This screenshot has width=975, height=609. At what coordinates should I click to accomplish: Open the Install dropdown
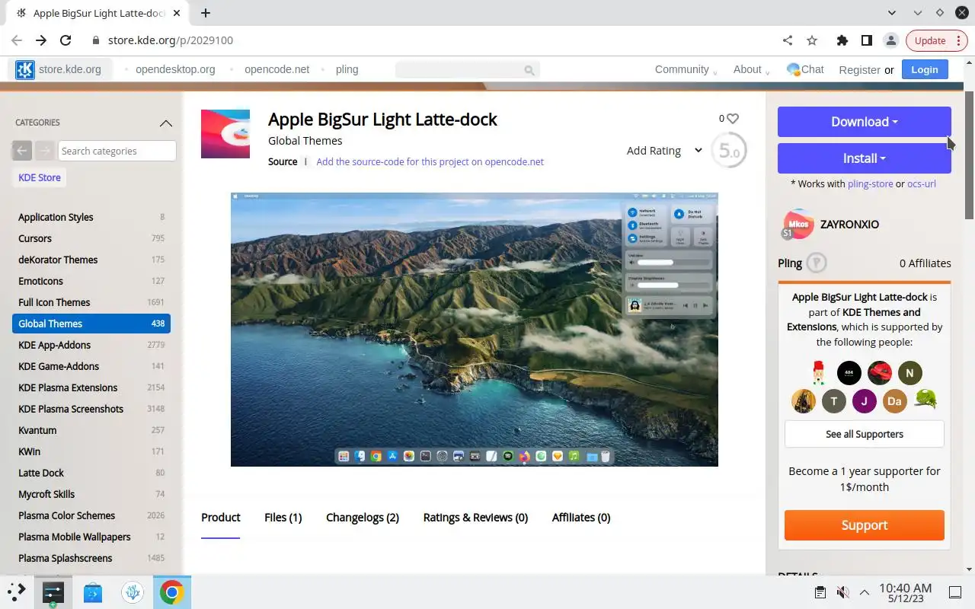click(x=865, y=158)
